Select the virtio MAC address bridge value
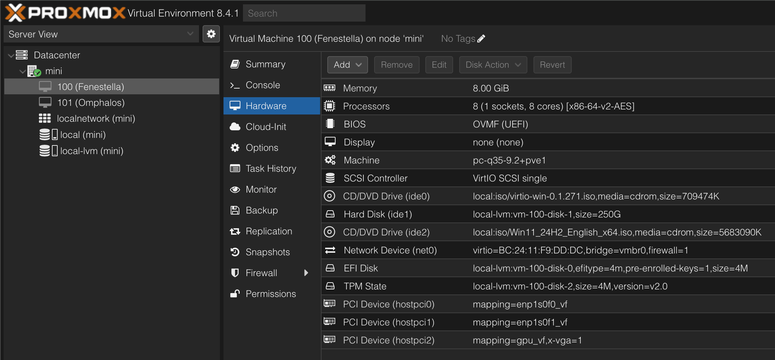Viewport: 775px width, 360px height. (581, 250)
